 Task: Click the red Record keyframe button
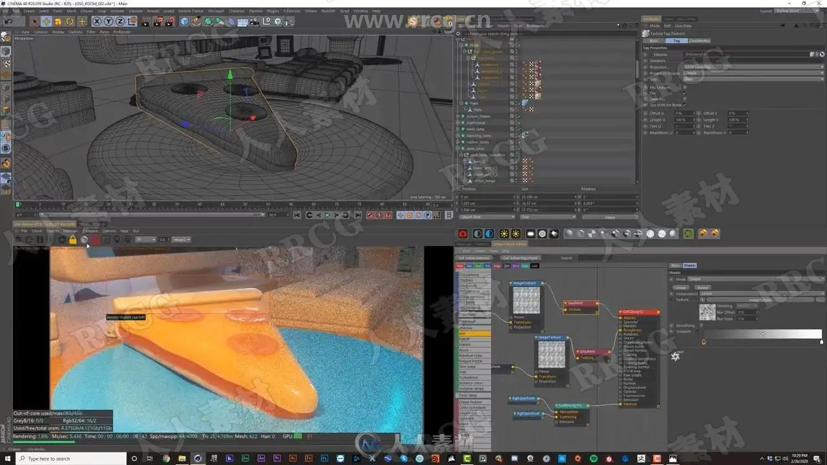(370, 215)
